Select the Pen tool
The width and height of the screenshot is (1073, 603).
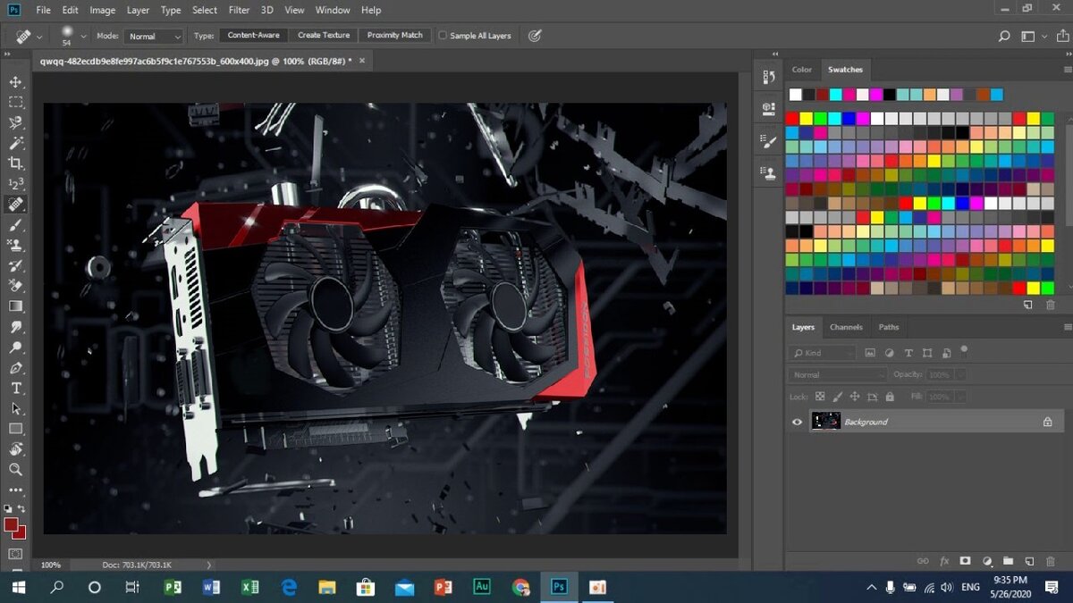[x=16, y=368]
